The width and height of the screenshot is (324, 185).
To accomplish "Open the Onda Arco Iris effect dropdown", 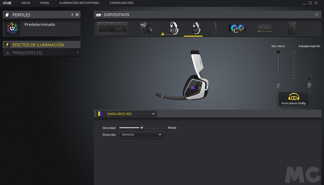I will coord(126,114).
